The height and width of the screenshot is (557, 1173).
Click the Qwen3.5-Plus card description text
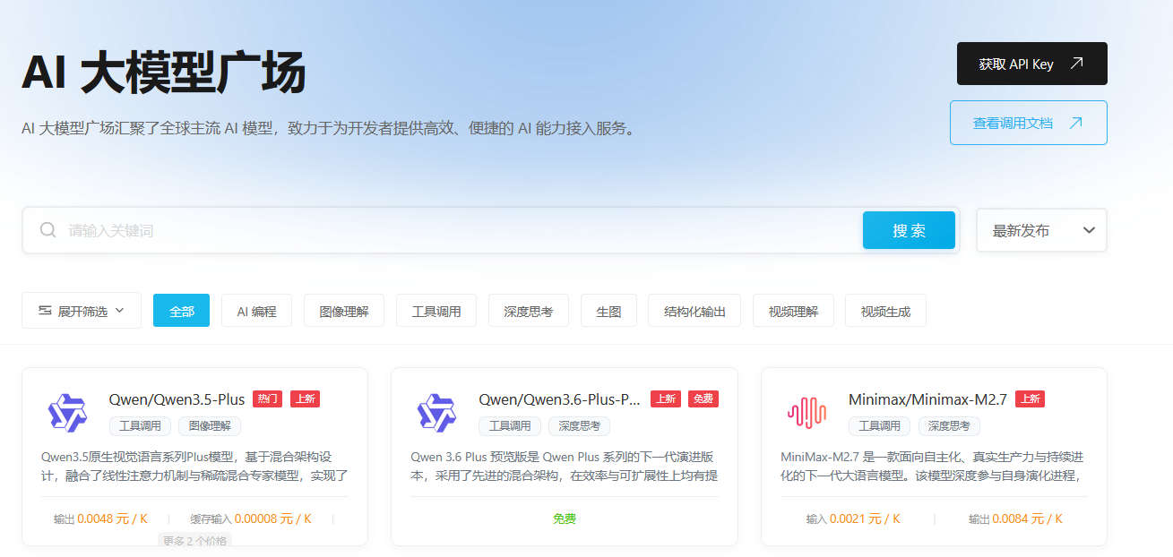194,466
